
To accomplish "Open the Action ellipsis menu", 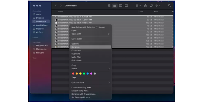I will pos(158,6).
